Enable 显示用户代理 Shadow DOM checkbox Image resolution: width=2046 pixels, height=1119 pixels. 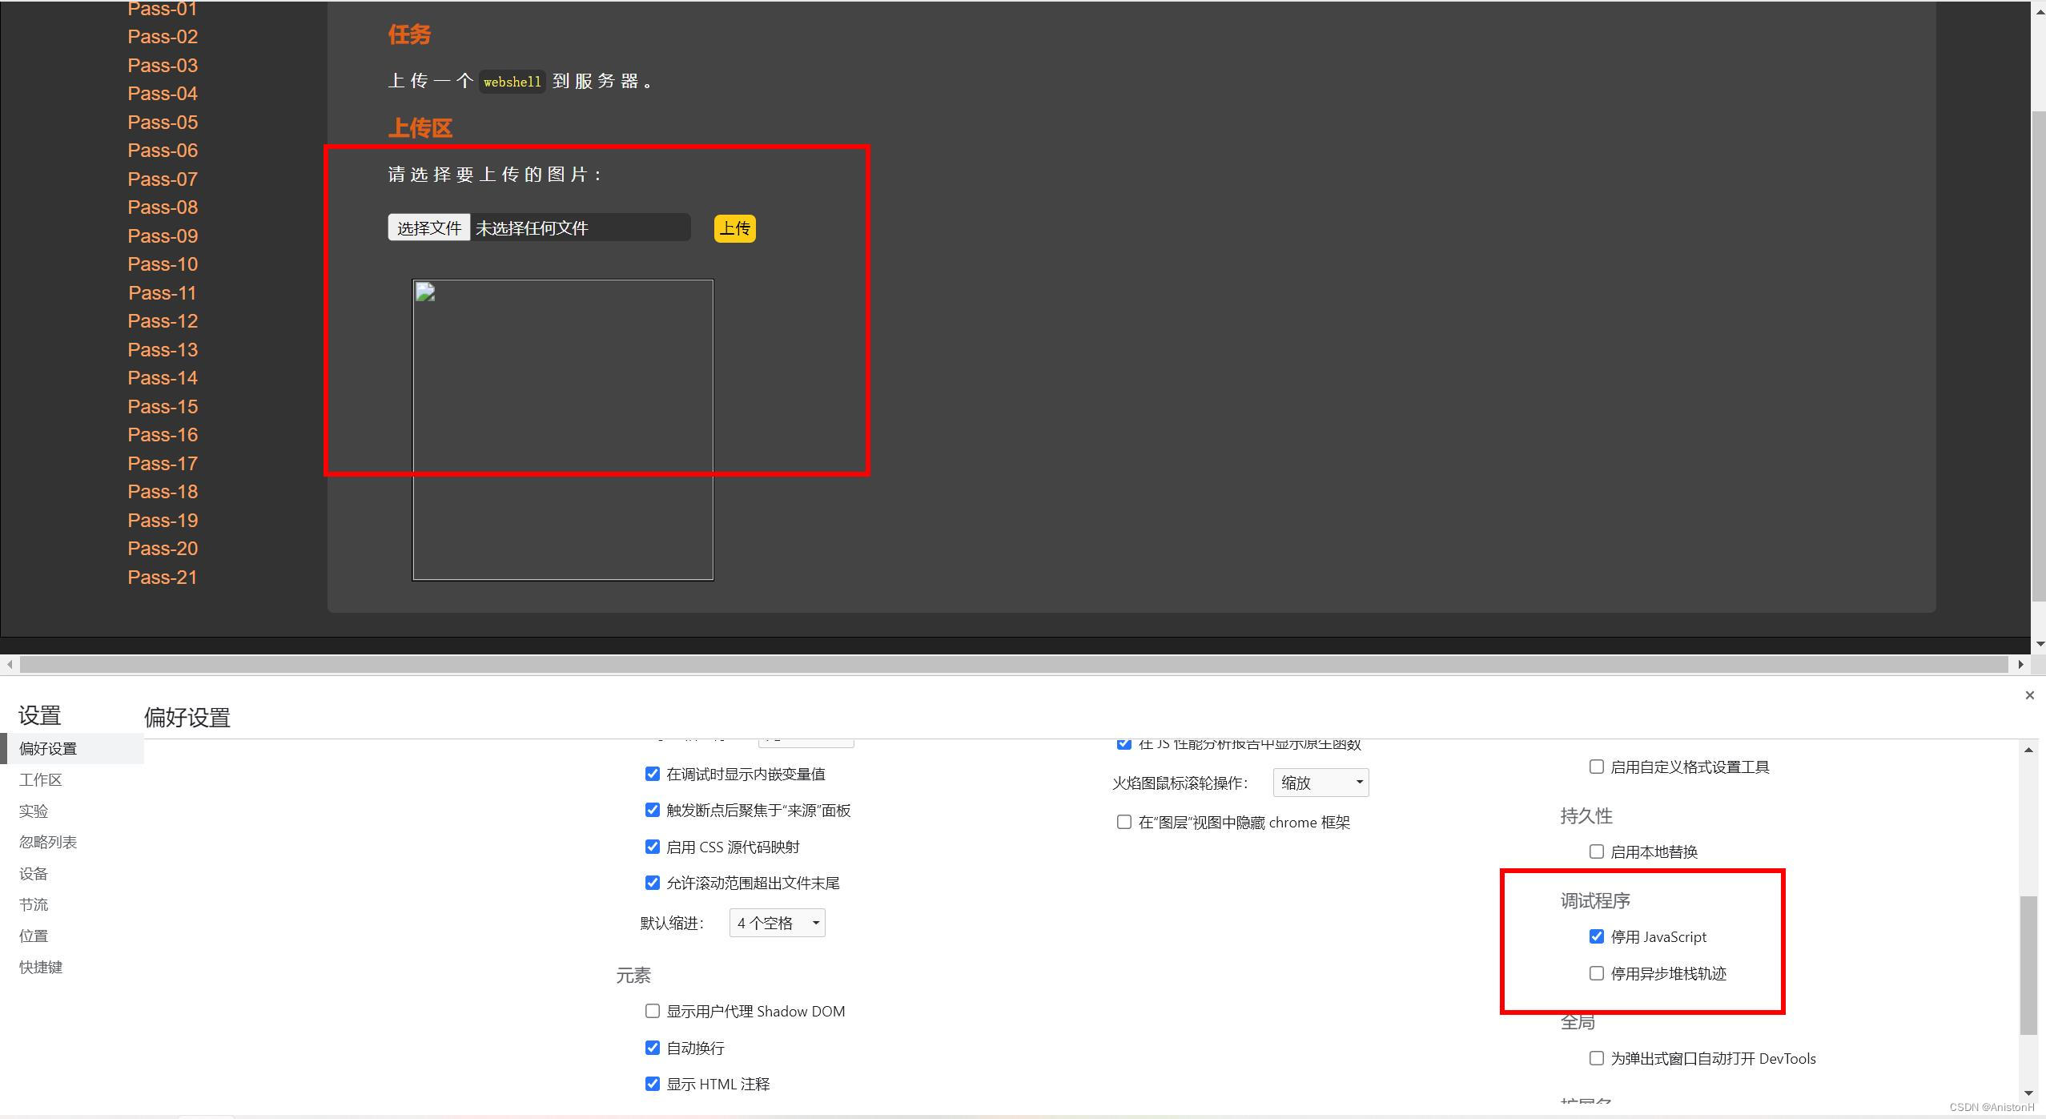point(652,1011)
